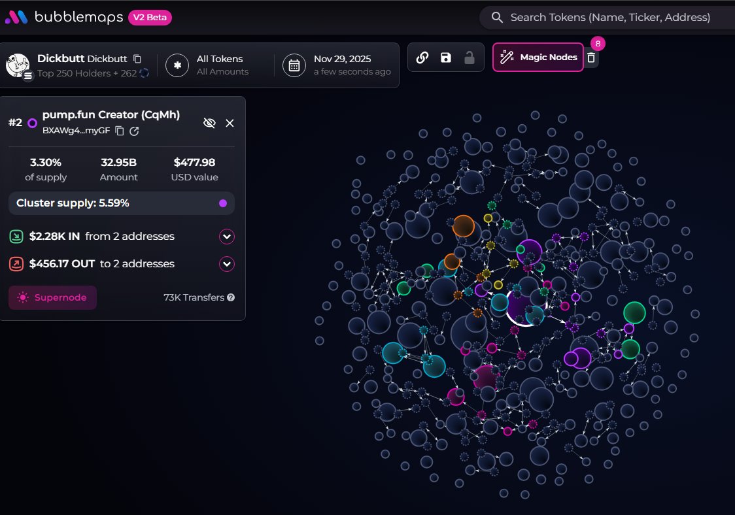Click the search magnifier icon

click(497, 18)
